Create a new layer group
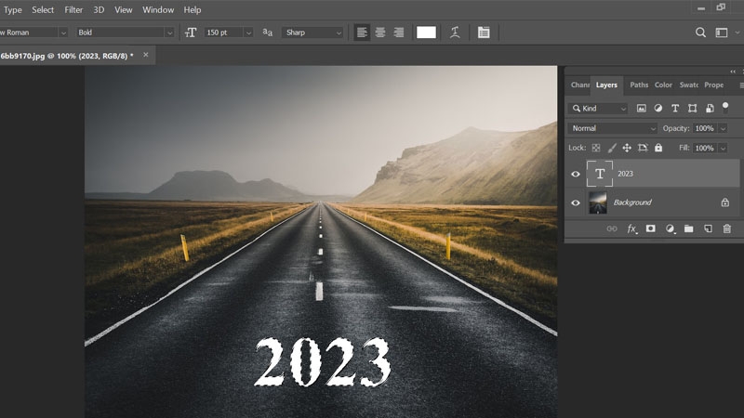The width and height of the screenshot is (744, 418). coord(688,229)
